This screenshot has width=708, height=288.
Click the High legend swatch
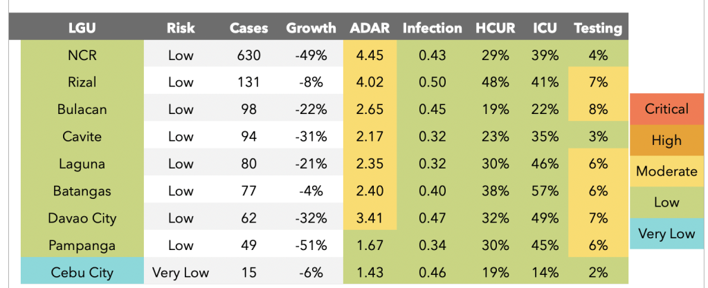(x=666, y=141)
